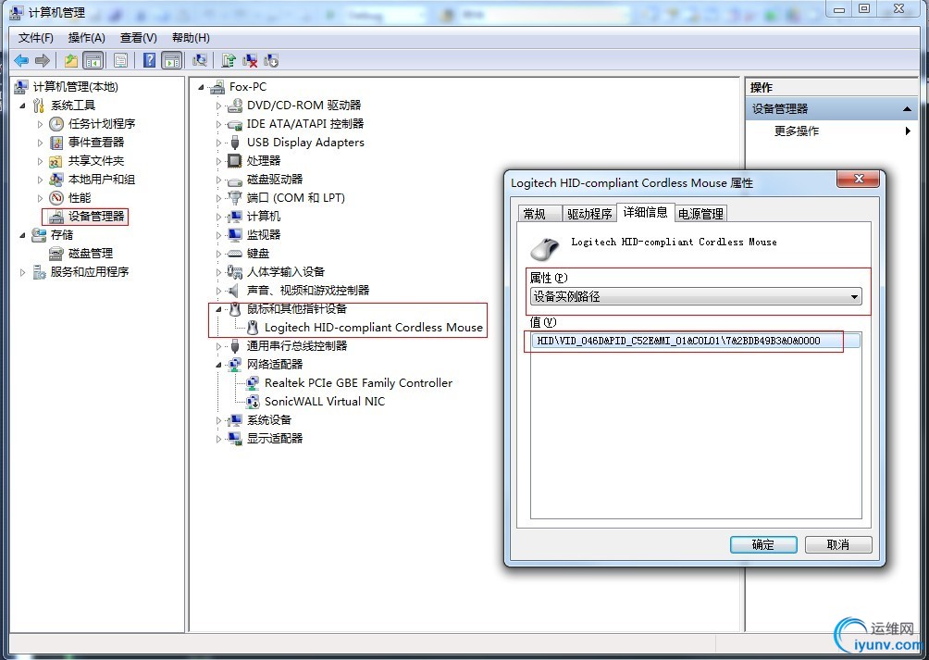This screenshot has width=929, height=660.
Task: Click the 监视器 monitor icon
Action: tap(235, 235)
